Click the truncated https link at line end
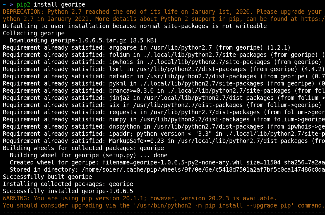This screenshot has width=325, height=215. (x=313, y=19)
